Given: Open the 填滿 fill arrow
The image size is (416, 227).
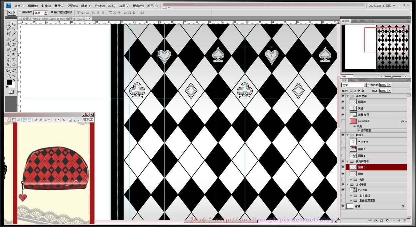Looking at the screenshot, I should pos(389,91).
